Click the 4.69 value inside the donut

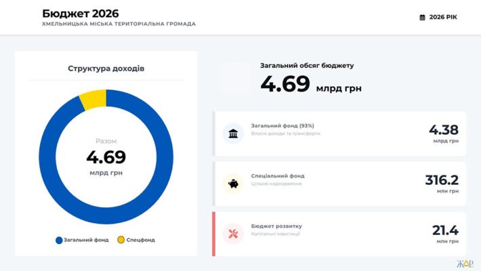tap(106, 157)
